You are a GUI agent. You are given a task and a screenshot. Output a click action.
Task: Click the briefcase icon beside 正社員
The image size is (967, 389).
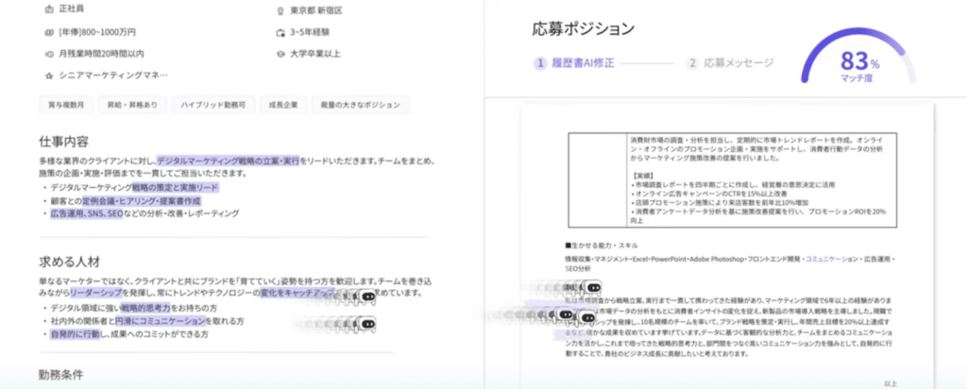click(49, 10)
